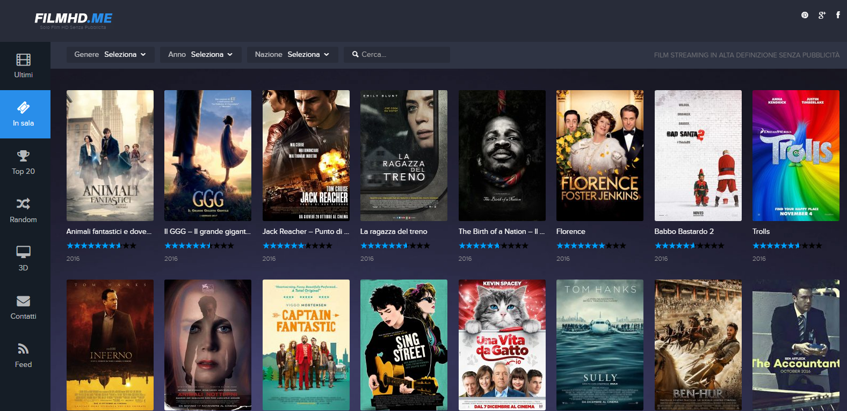
Task: Open the Jack Reacher poster
Action: (x=306, y=156)
